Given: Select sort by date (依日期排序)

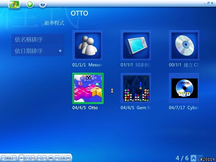Looking at the screenshot, I should [x=38, y=51].
